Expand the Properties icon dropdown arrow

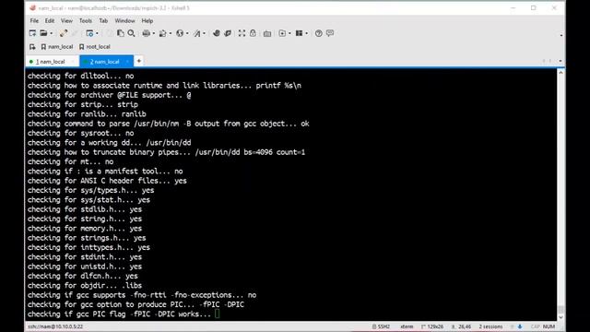click(97, 33)
